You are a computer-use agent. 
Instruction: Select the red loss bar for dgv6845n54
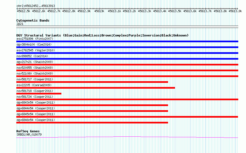pyautogui.click(x=127, y=117)
